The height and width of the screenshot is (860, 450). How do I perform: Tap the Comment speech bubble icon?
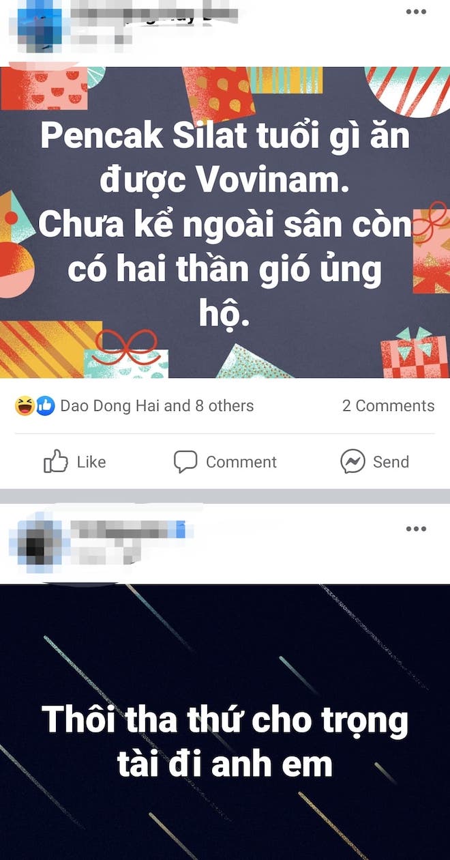(185, 462)
